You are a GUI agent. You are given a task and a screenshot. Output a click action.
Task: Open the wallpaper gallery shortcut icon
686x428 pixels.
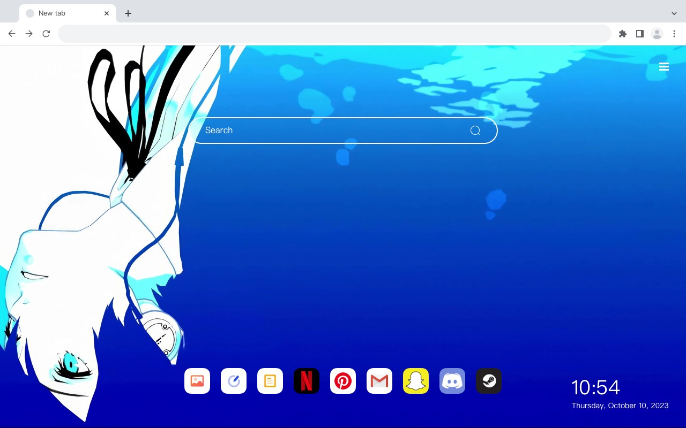197,381
